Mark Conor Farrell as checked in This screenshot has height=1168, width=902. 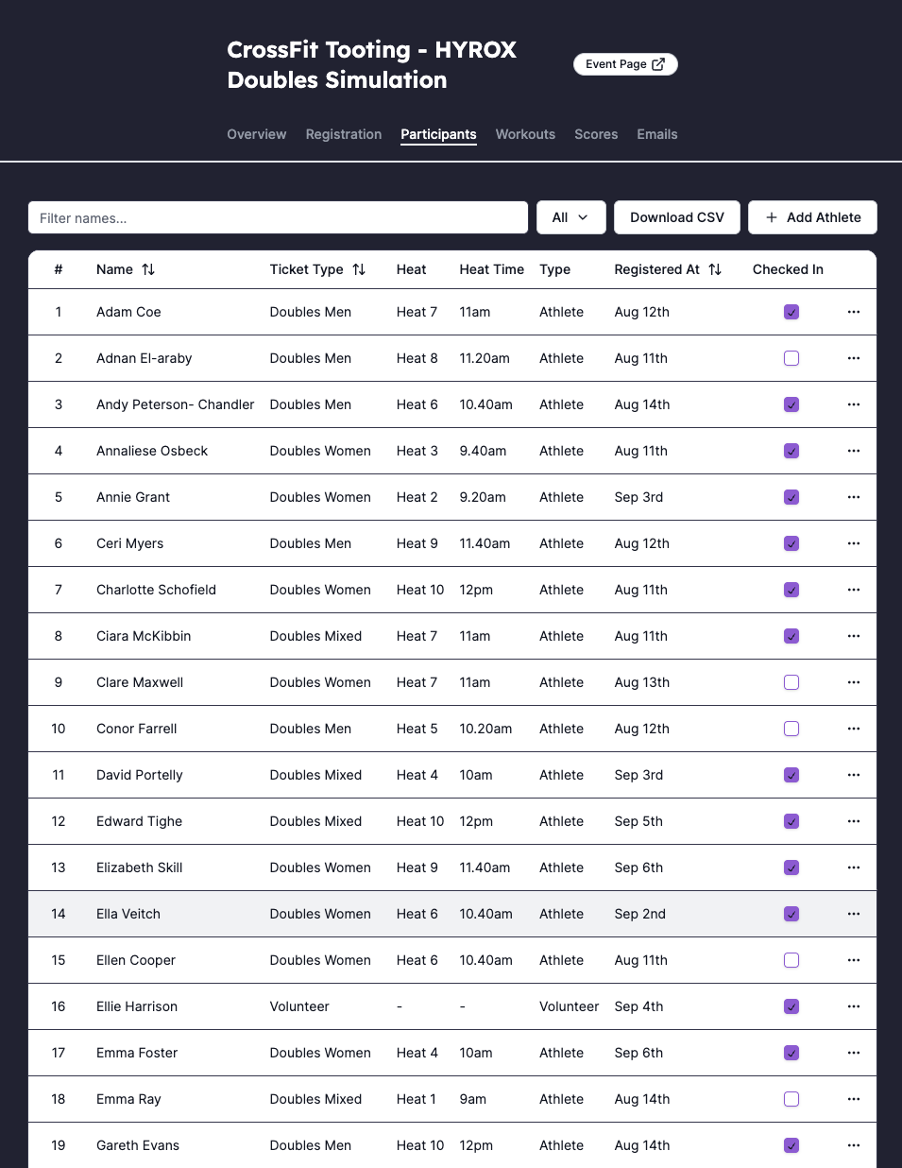(791, 729)
